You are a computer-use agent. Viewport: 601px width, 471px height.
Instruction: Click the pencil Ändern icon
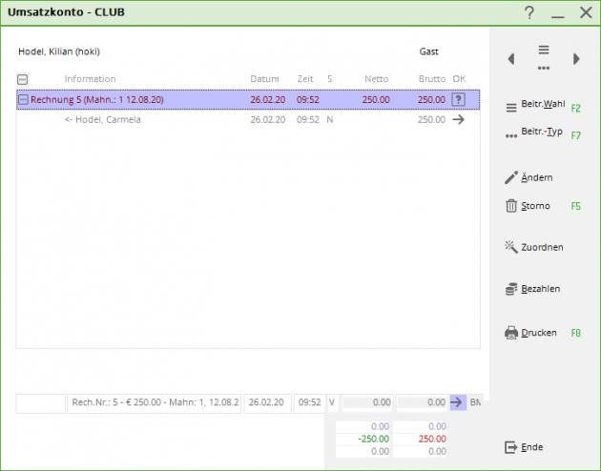point(511,177)
